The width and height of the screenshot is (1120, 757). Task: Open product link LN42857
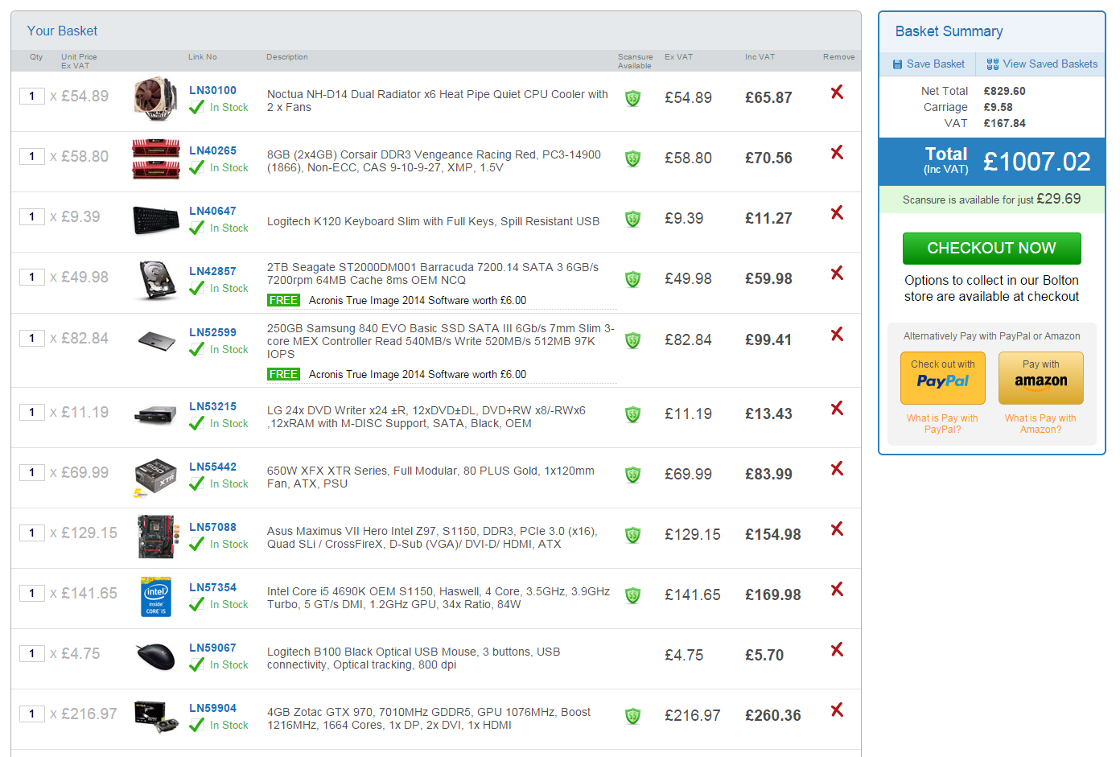213,272
